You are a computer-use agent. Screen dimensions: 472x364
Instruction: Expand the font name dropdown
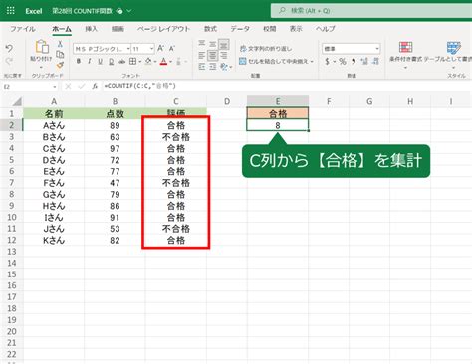(128, 49)
